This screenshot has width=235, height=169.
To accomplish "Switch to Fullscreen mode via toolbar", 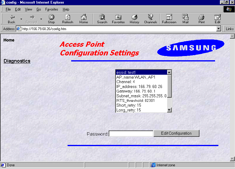I will 169,19.
